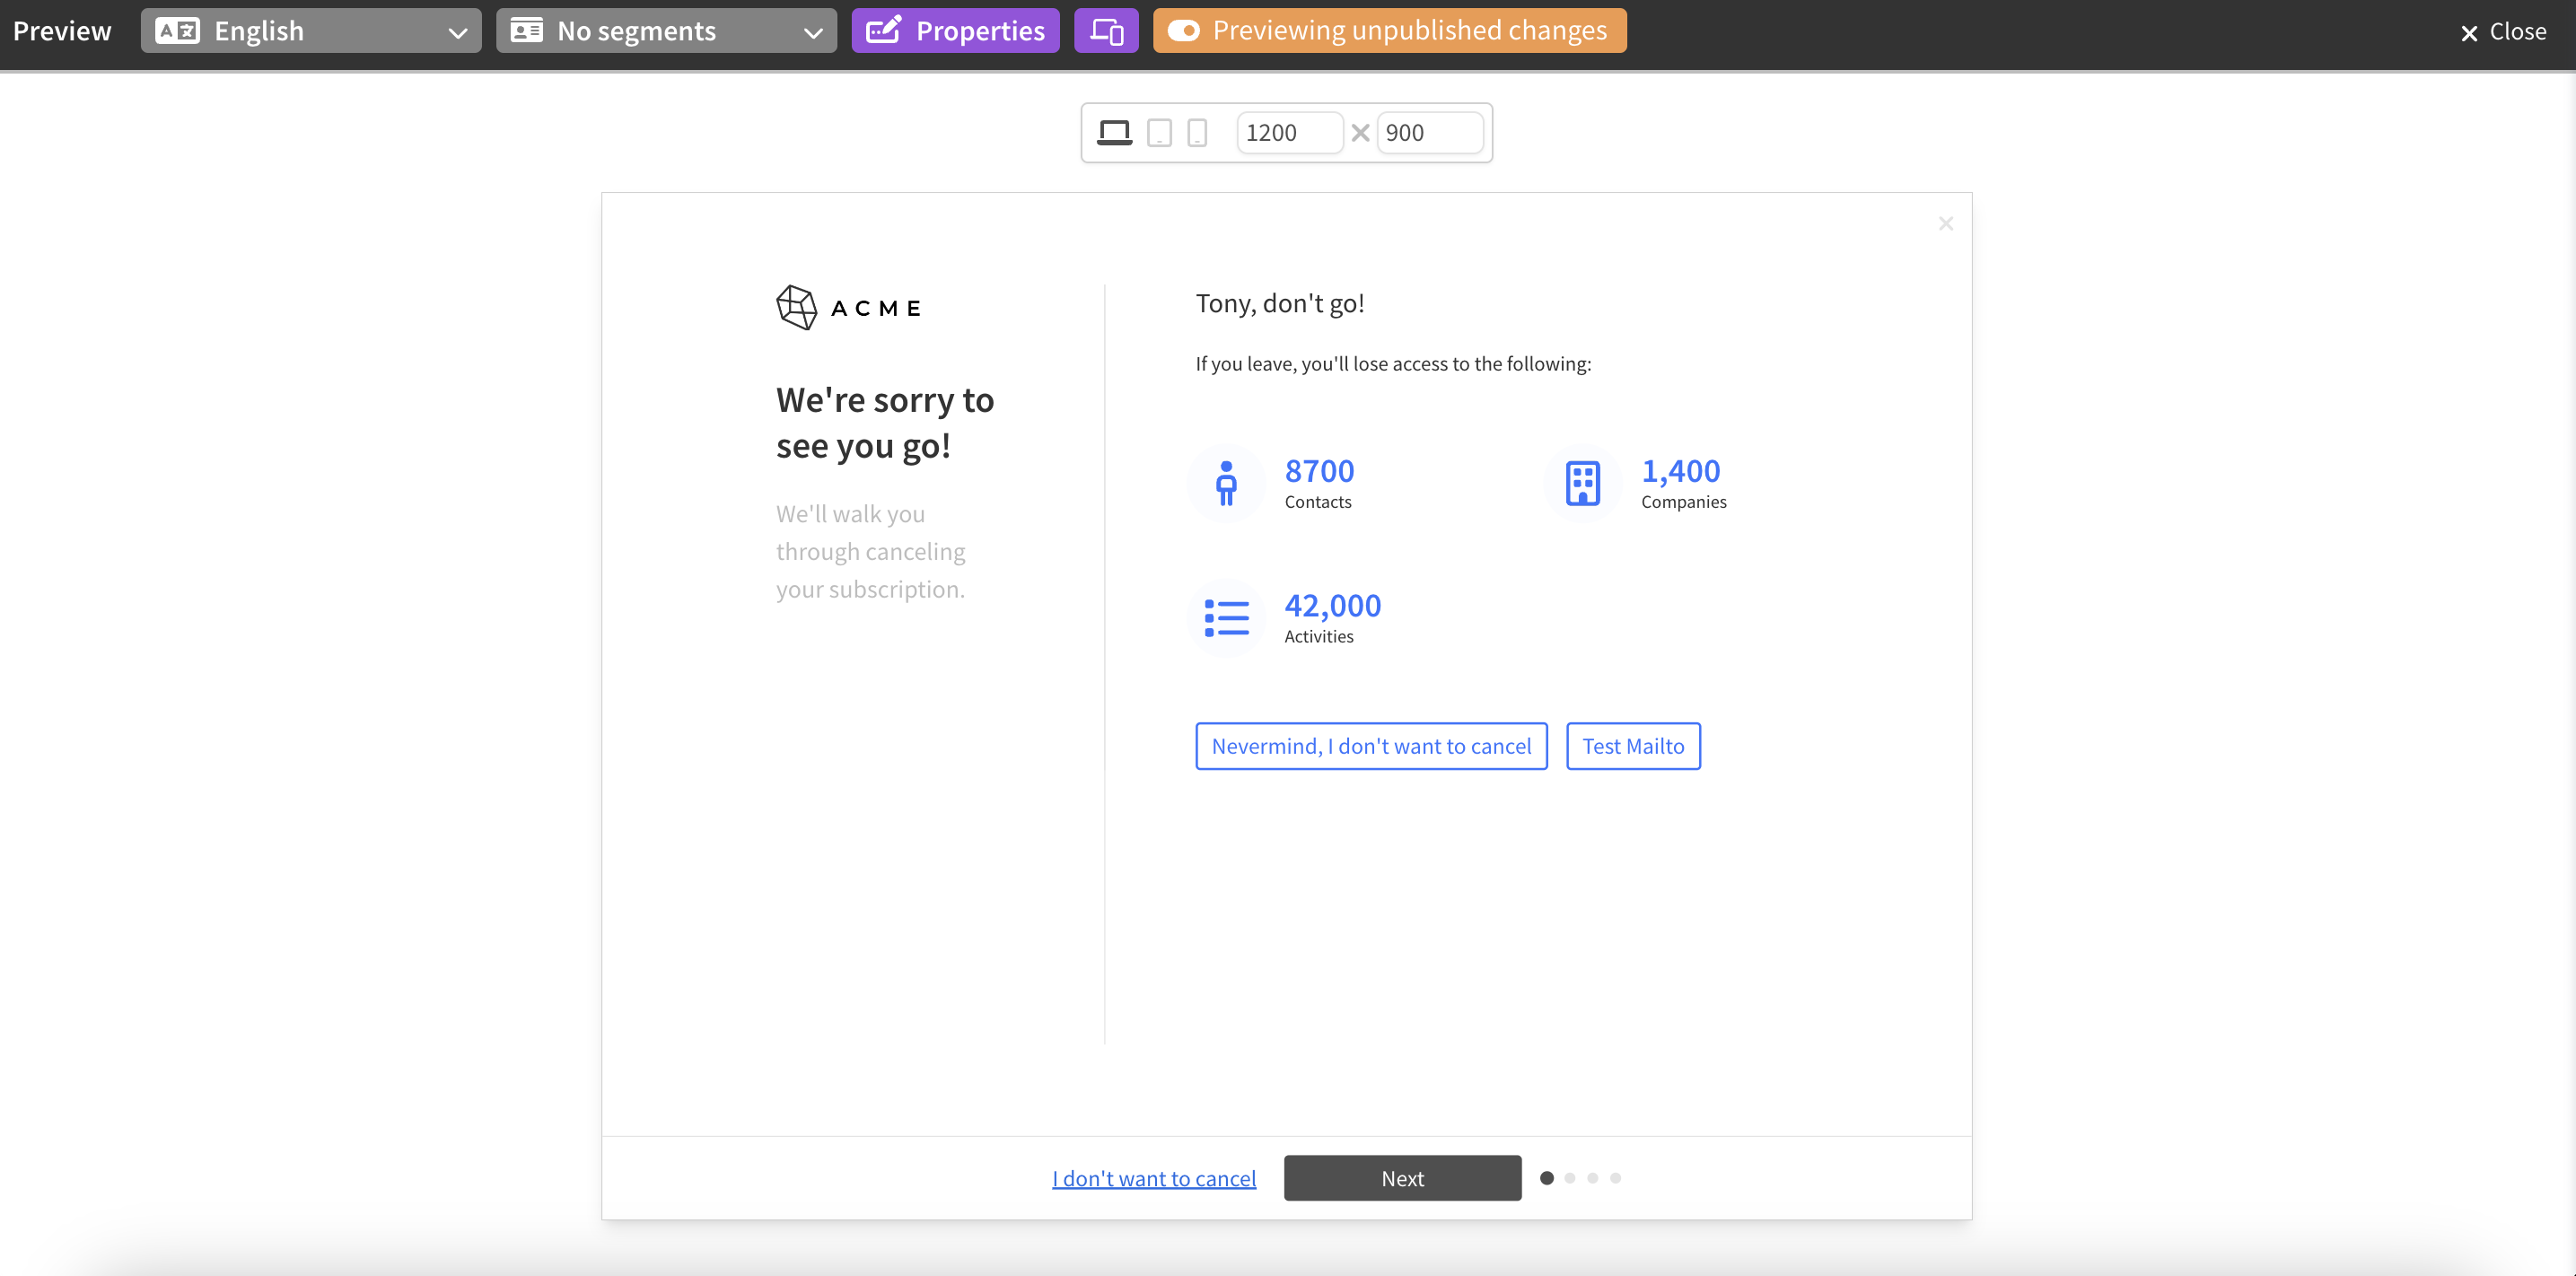Click the Next button
The image size is (2576, 1276).
[1401, 1178]
